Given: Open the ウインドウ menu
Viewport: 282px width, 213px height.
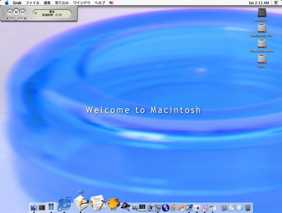Looking at the screenshot, I should pyautogui.click(x=82, y=3).
